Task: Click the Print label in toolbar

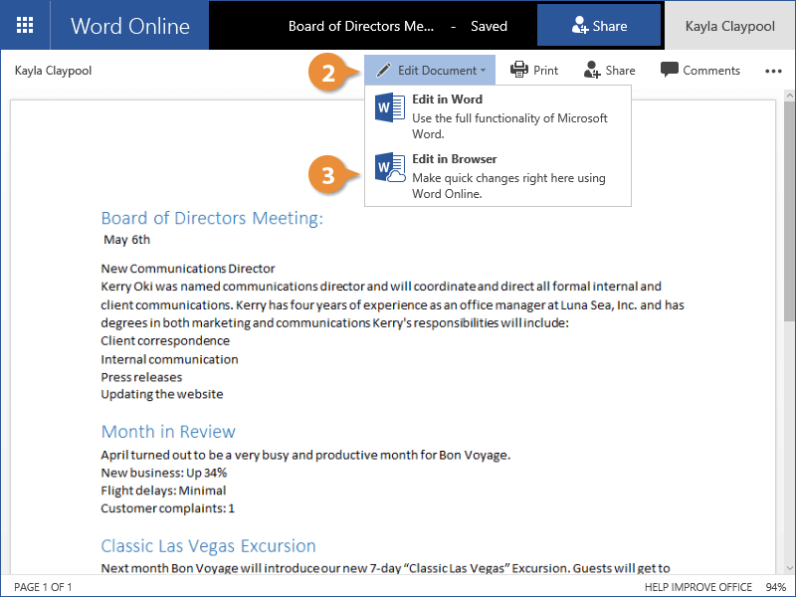Action: (x=545, y=71)
